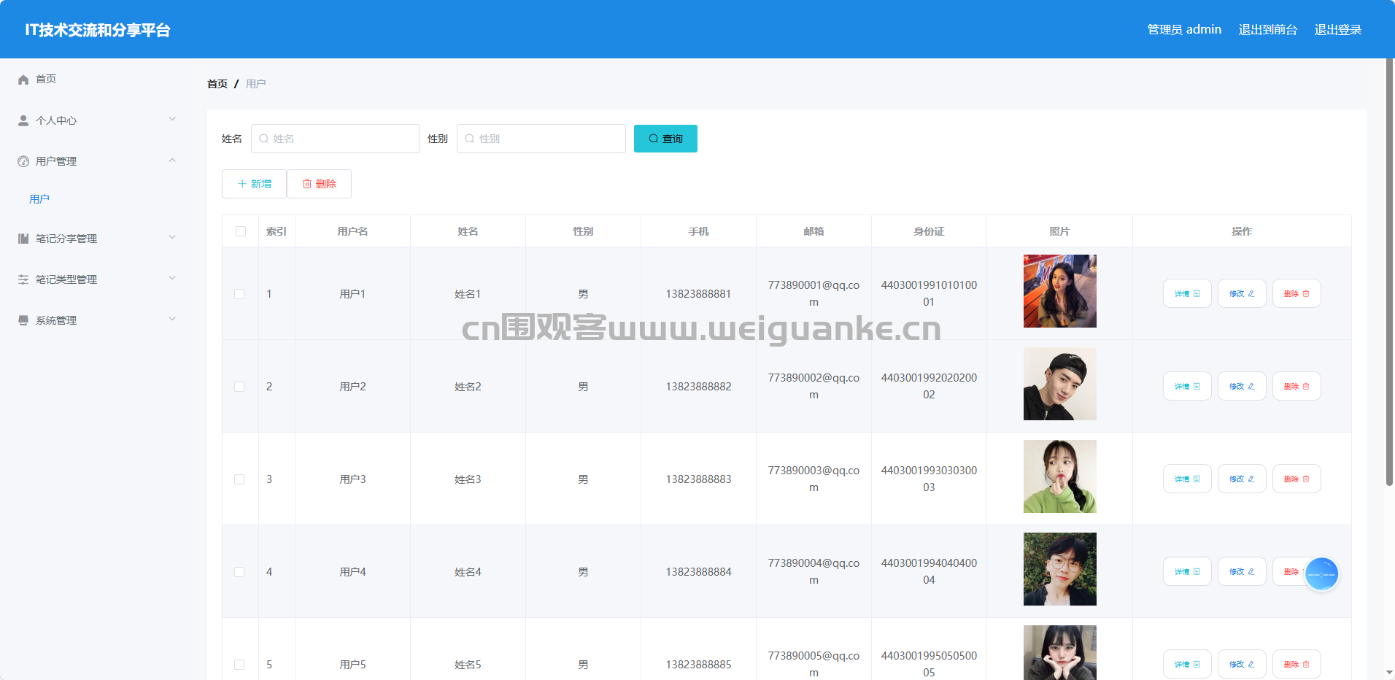Expand the 个人中心 menu chevron
Viewport: 1395px width, 680px height.
point(172,120)
